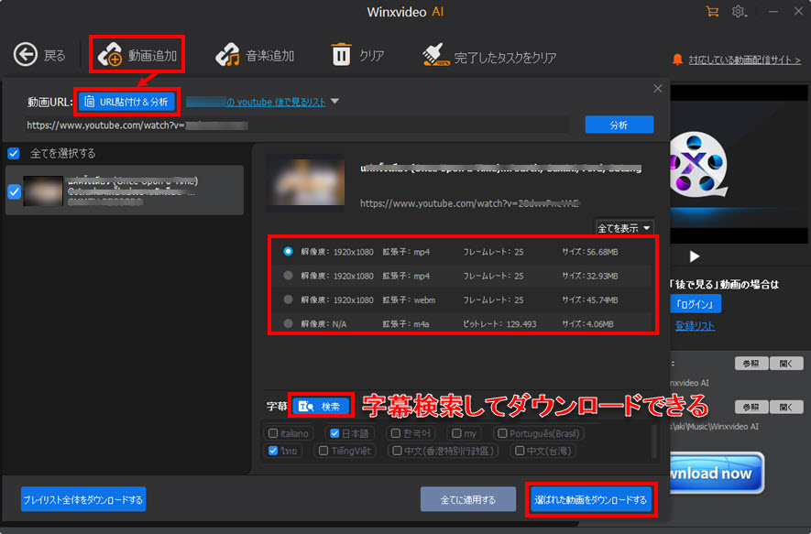
Task: Open the 対応している動画配信サイト link
Action: tap(744, 60)
